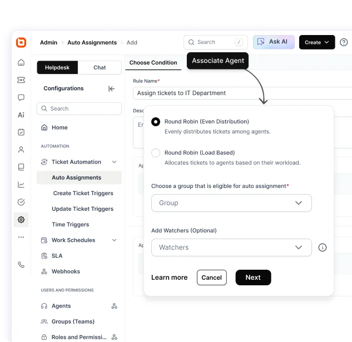
Task: Click the Cancel button
Action: tap(212, 277)
